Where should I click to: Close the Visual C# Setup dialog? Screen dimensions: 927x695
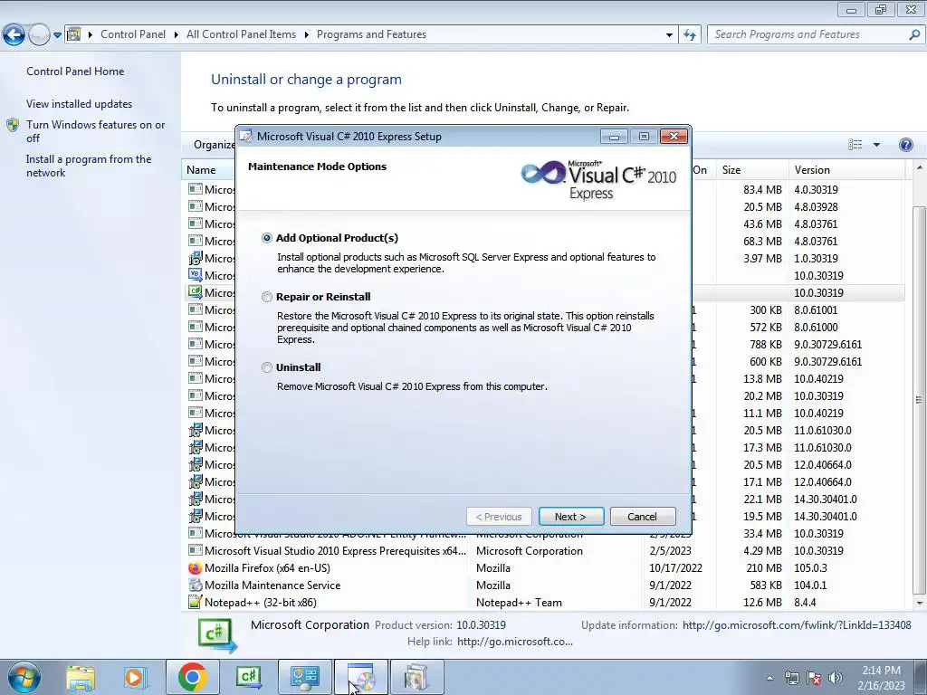(674, 137)
